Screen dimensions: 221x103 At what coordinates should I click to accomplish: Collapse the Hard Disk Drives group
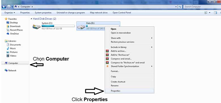[31, 19]
